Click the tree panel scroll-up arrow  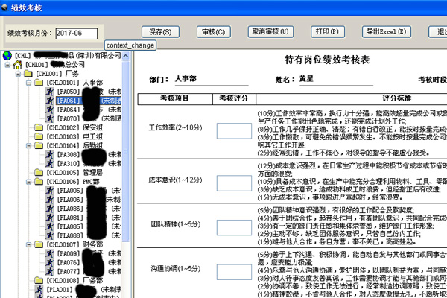click(125, 56)
